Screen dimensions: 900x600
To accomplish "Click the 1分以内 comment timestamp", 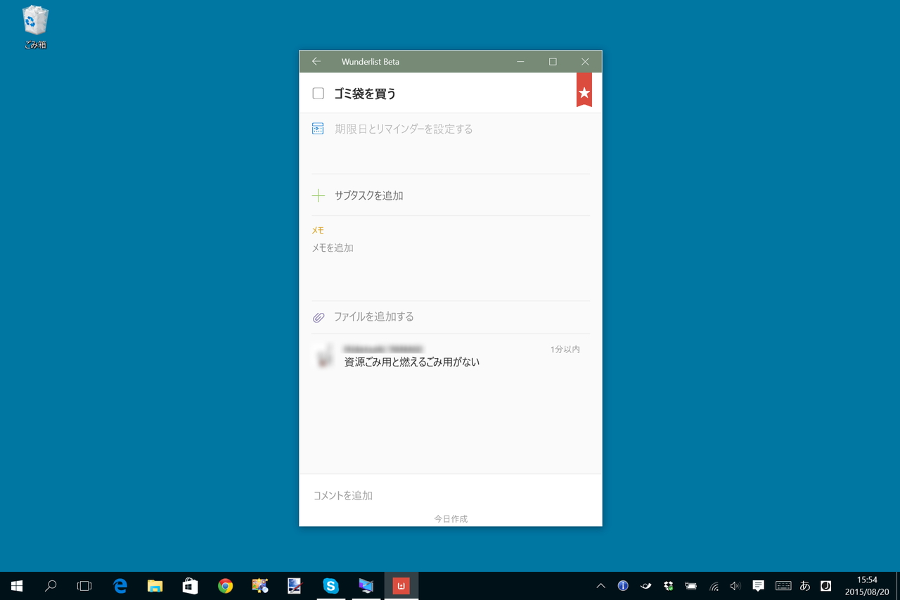I will tap(565, 350).
